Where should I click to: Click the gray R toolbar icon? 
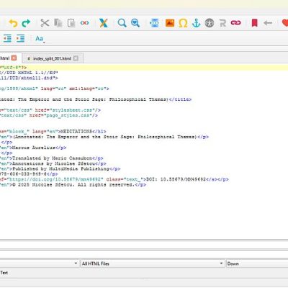(222, 23)
